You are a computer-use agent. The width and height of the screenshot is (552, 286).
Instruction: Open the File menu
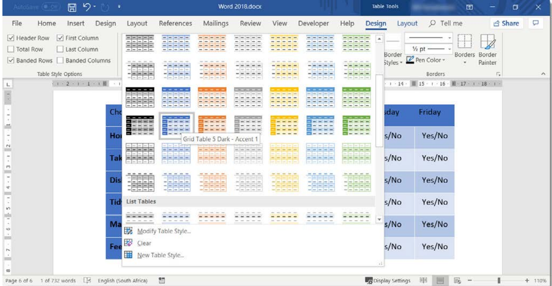tap(17, 23)
